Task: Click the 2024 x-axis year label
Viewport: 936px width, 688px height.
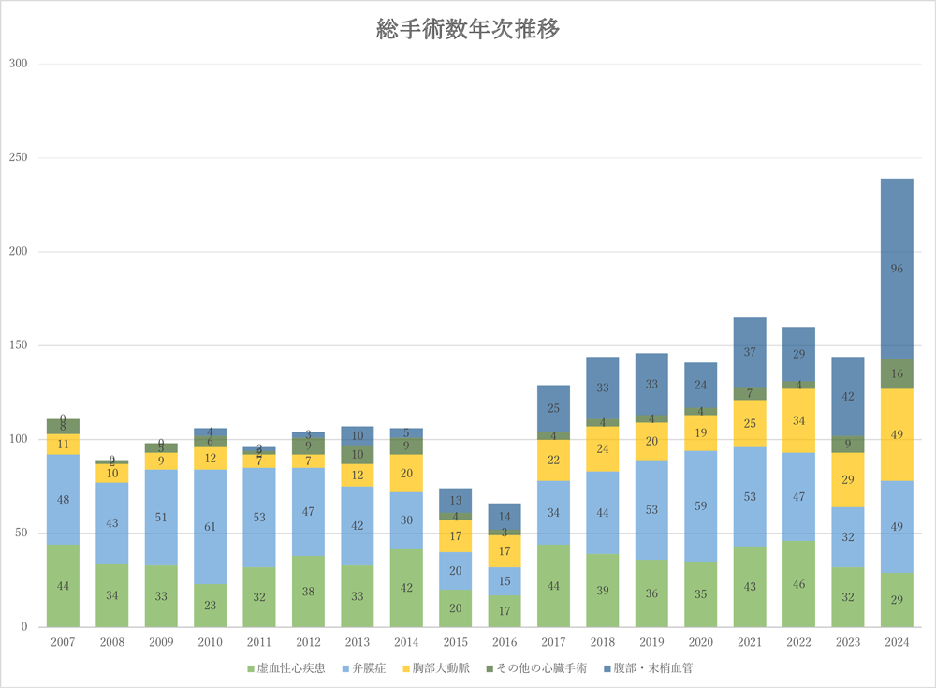Action: [897, 642]
